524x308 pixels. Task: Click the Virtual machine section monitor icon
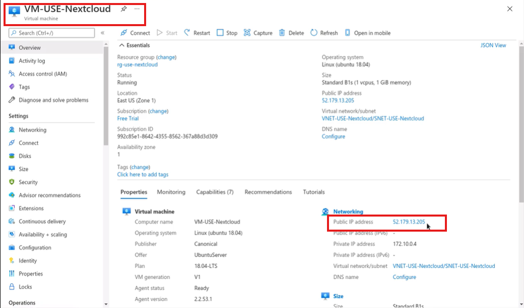coord(126,212)
